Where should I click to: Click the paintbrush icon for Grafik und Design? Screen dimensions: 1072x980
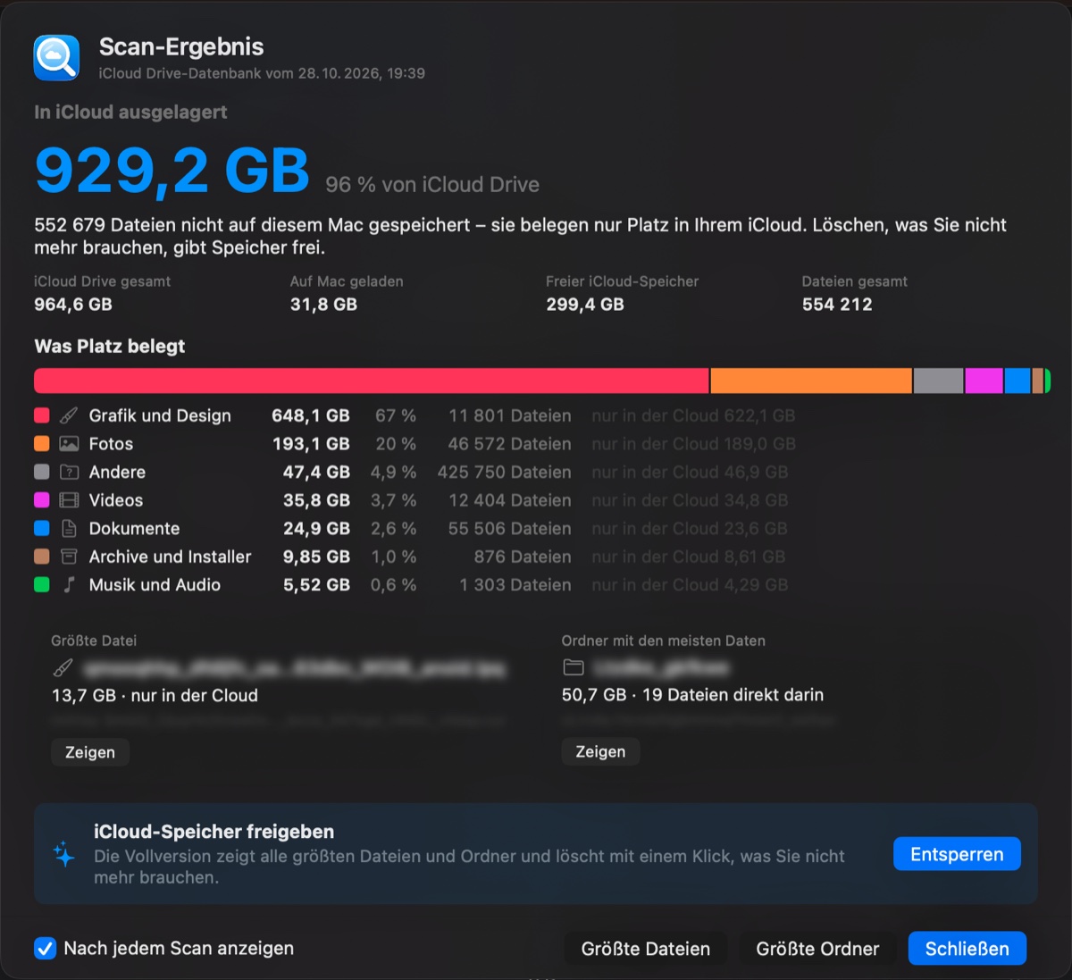(69, 415)
